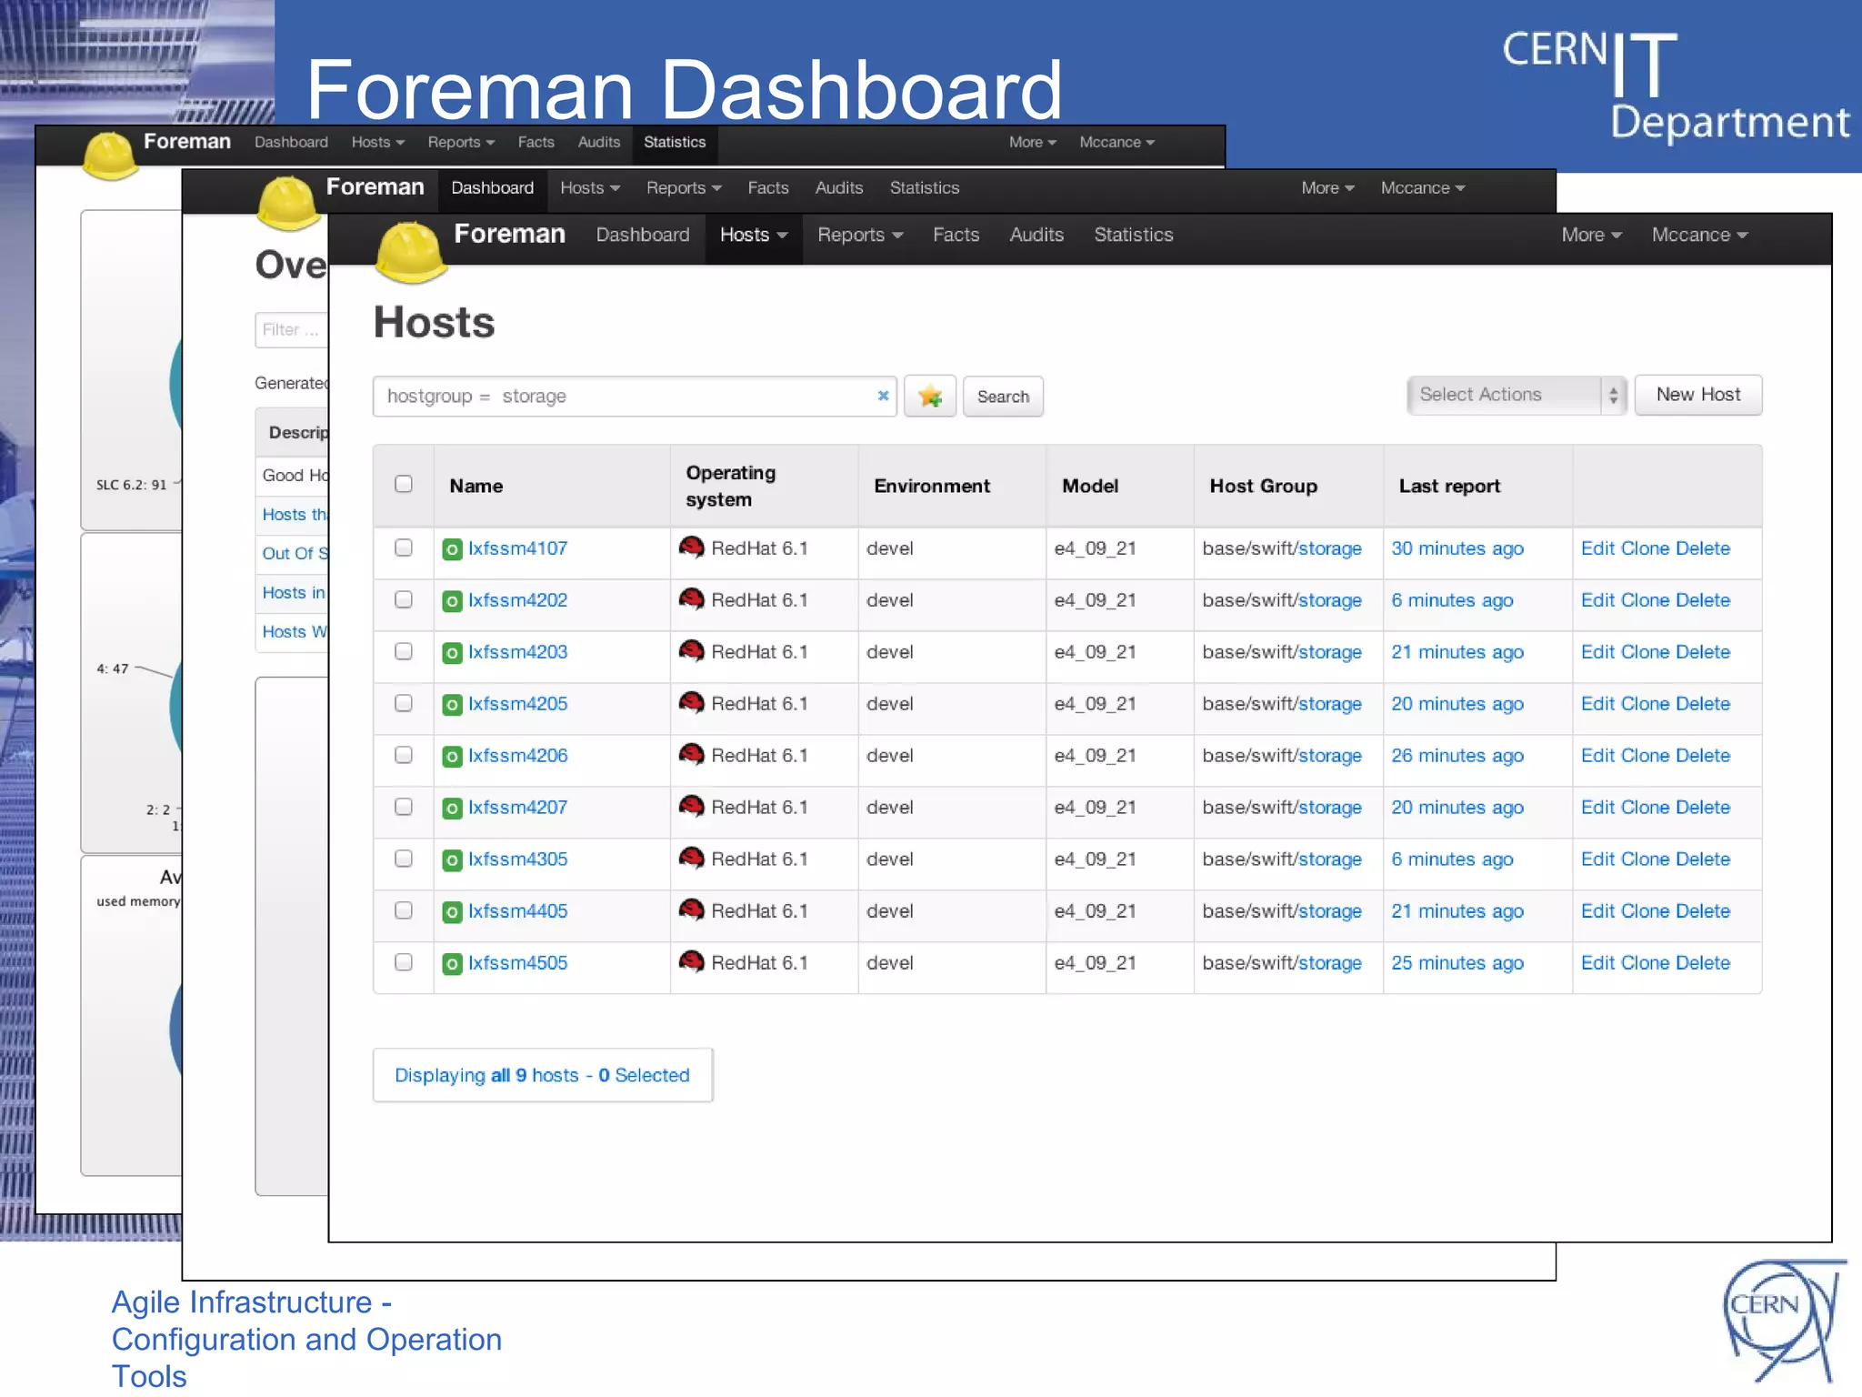
Task: Open 'storage' host group link for lxfssm4305
Action: [x=1329, y=859]
